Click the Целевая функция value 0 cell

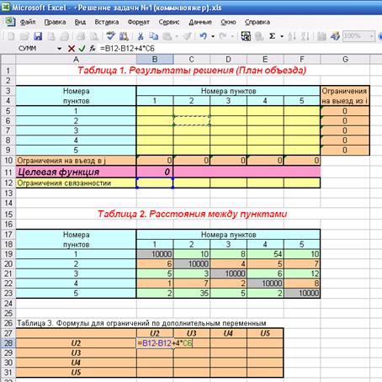(x=155, y=172)
